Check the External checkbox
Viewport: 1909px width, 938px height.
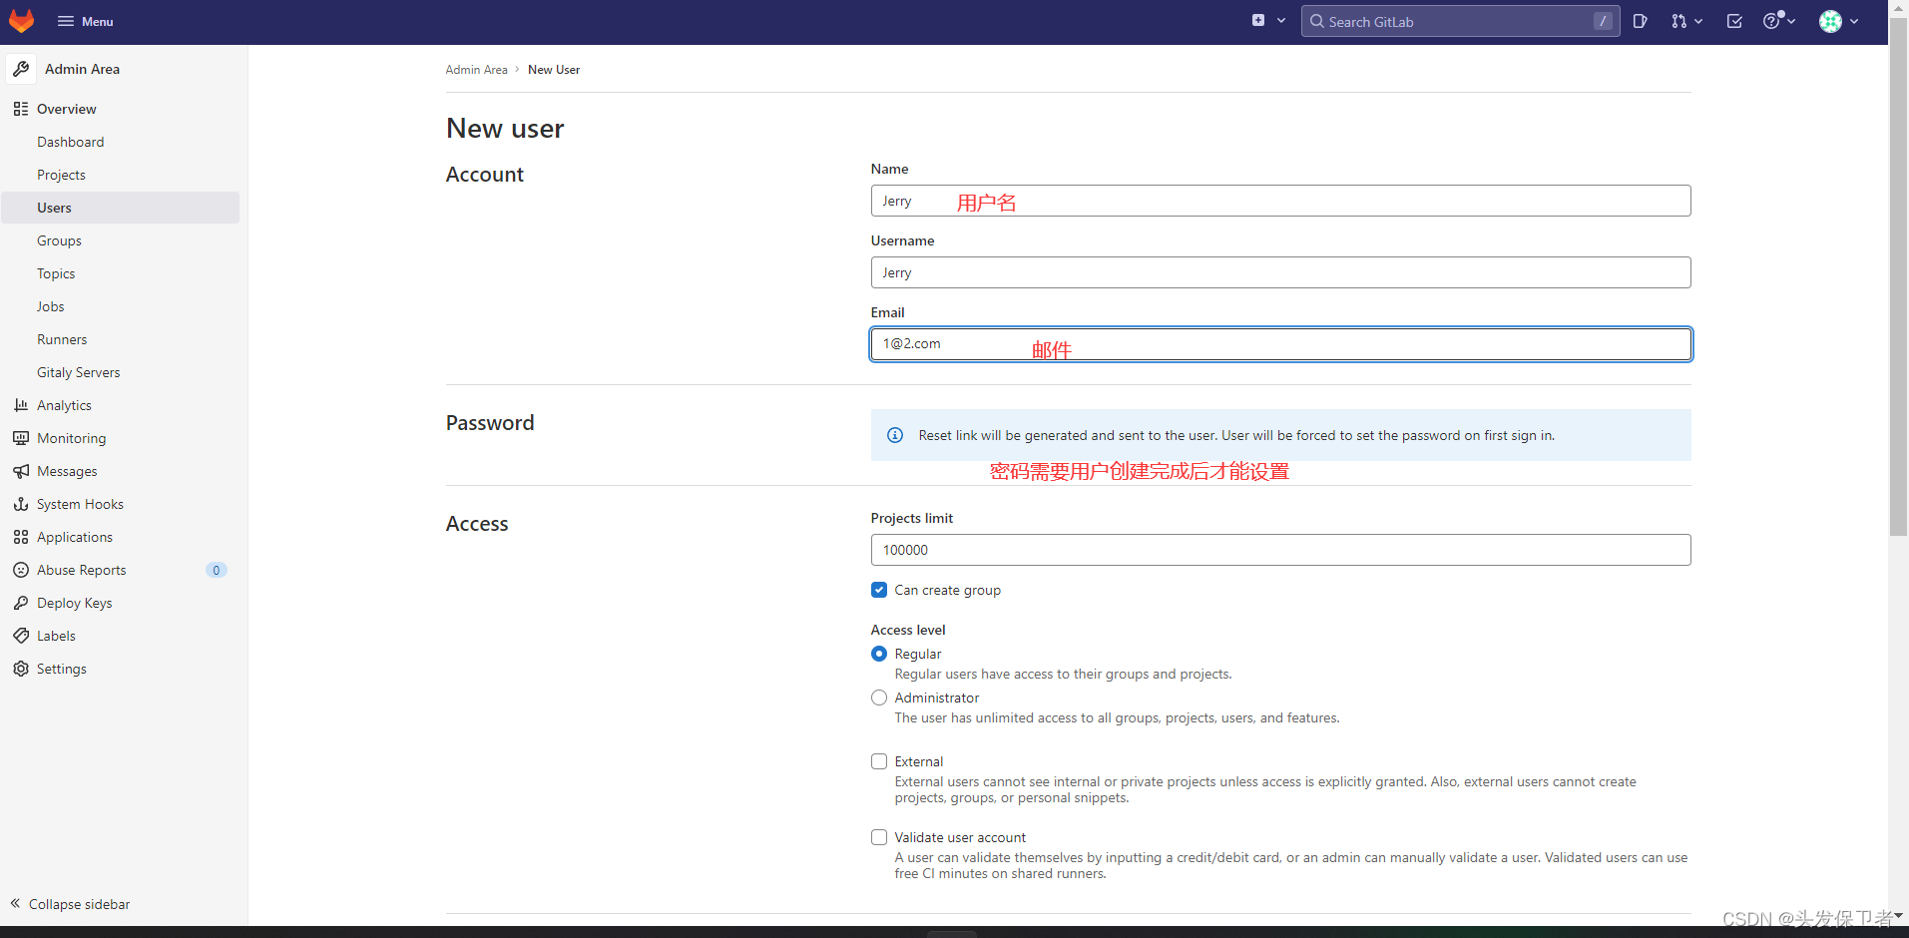click(879, 761)
